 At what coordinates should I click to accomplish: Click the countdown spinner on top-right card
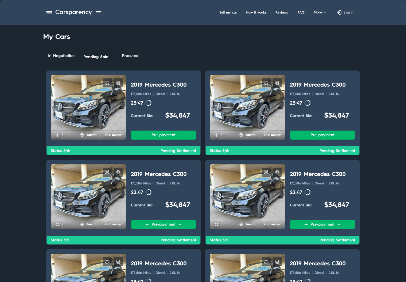pyautogui.click(x=308, y=103)
